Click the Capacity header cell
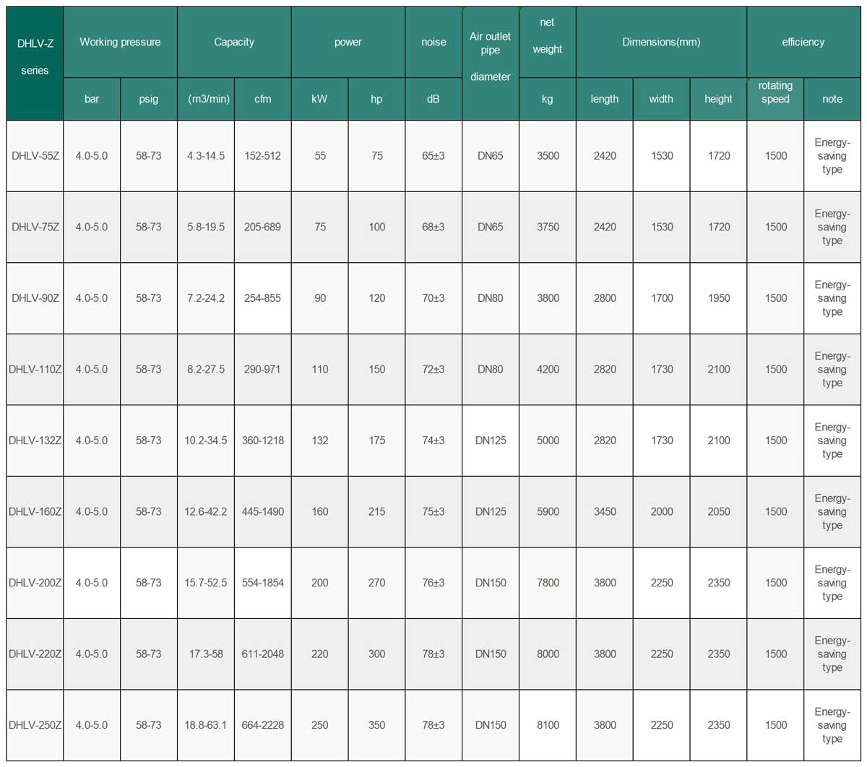 click(x=234, y=42)
